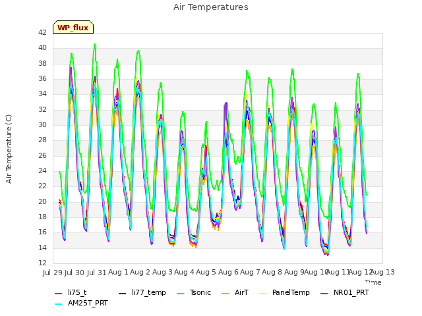
Task: Click the Aug 13 x-axis date label
Action: click(382, 272)
